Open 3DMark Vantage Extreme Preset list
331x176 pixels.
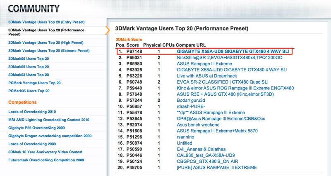(x=49, y=51)
